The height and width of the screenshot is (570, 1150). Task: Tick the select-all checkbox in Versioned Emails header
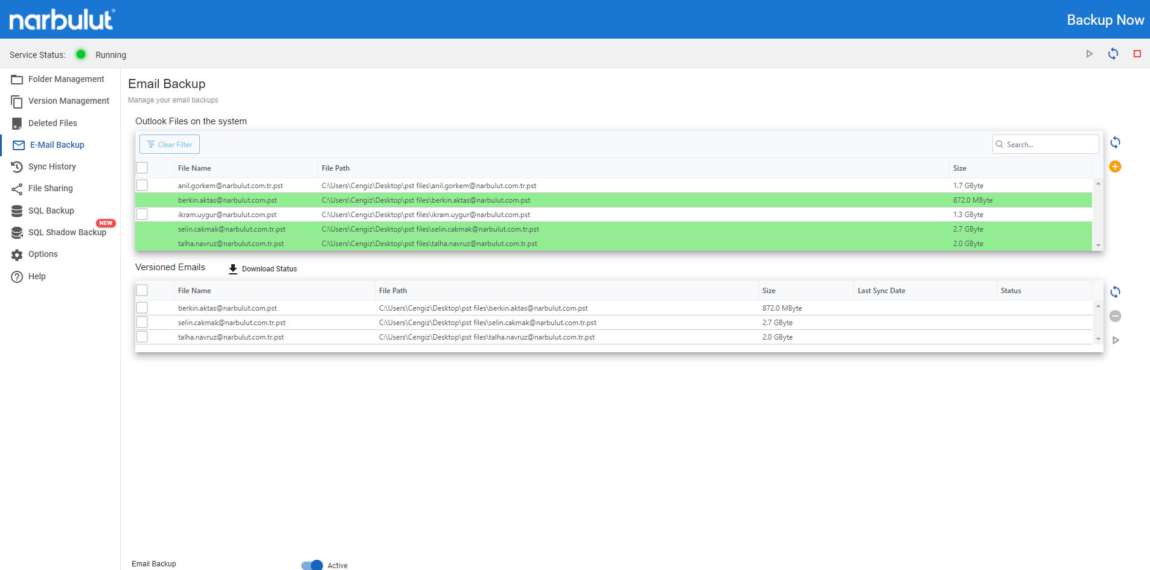click(x=142, y=290)
